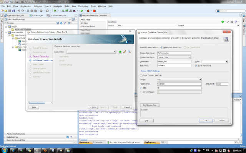
Task: Click pencil edit icon in Java Files panel
Action: click(x=228, y=22)
